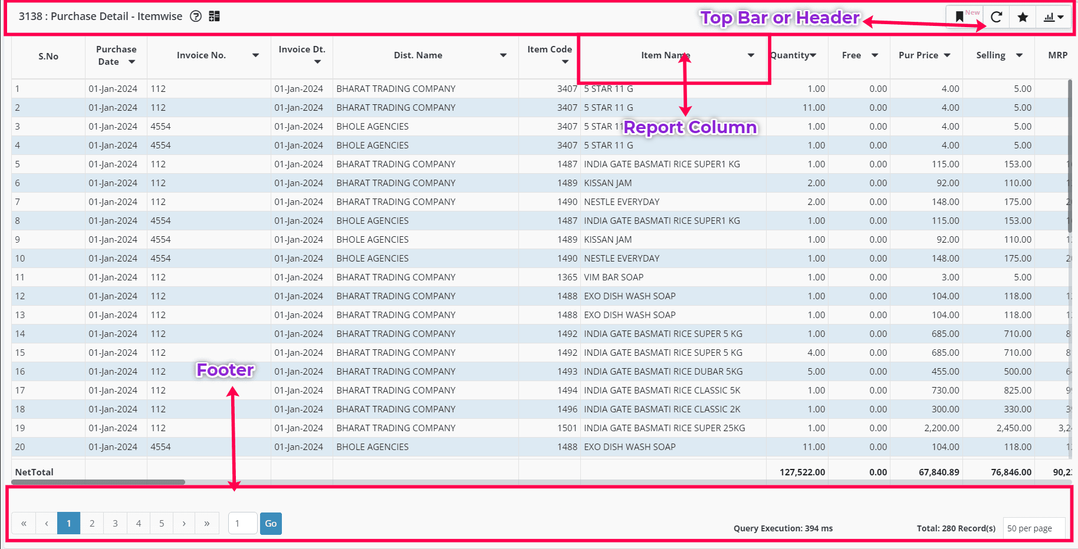Click the NetTotal row label
This screenshot has width=1078, height=549.
tap(34, 472)
